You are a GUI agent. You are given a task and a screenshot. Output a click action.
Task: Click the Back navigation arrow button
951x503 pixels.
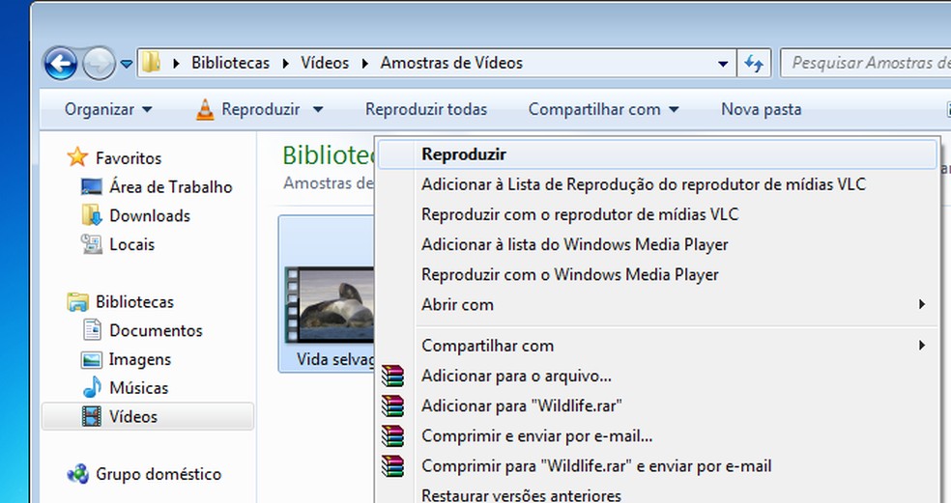click(60, 63)
